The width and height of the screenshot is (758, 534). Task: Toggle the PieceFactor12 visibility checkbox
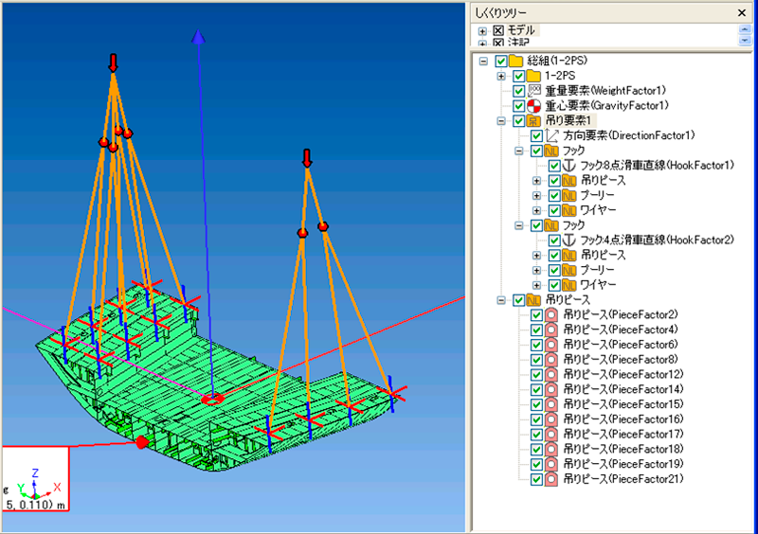tap(536, 374)
